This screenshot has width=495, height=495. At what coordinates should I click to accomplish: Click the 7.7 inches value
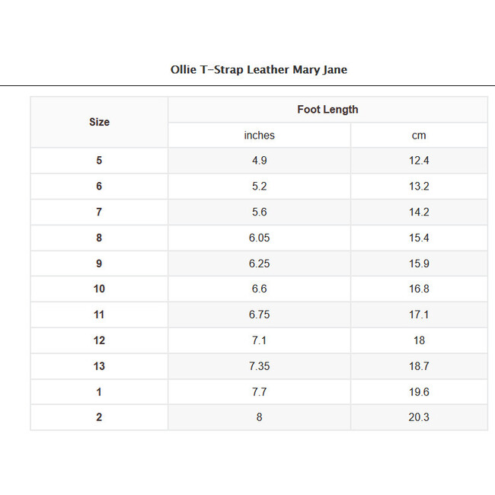coord(259,391)
